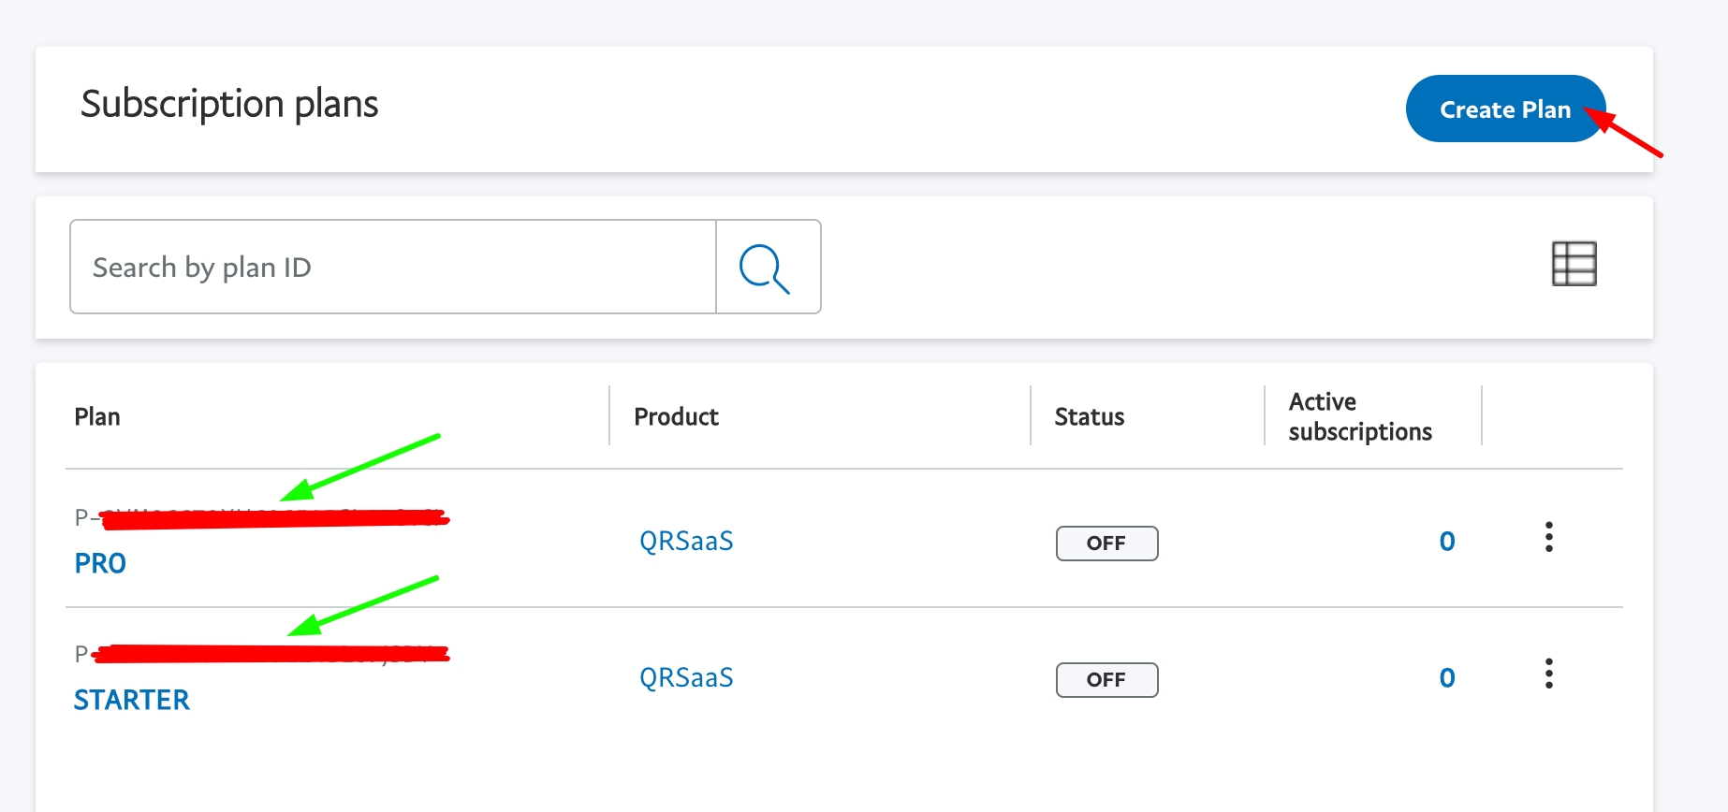Click the Status column header
The width and height of the screenshot is (1728, 812).
pyautogui.click(x=1089, y=416)
